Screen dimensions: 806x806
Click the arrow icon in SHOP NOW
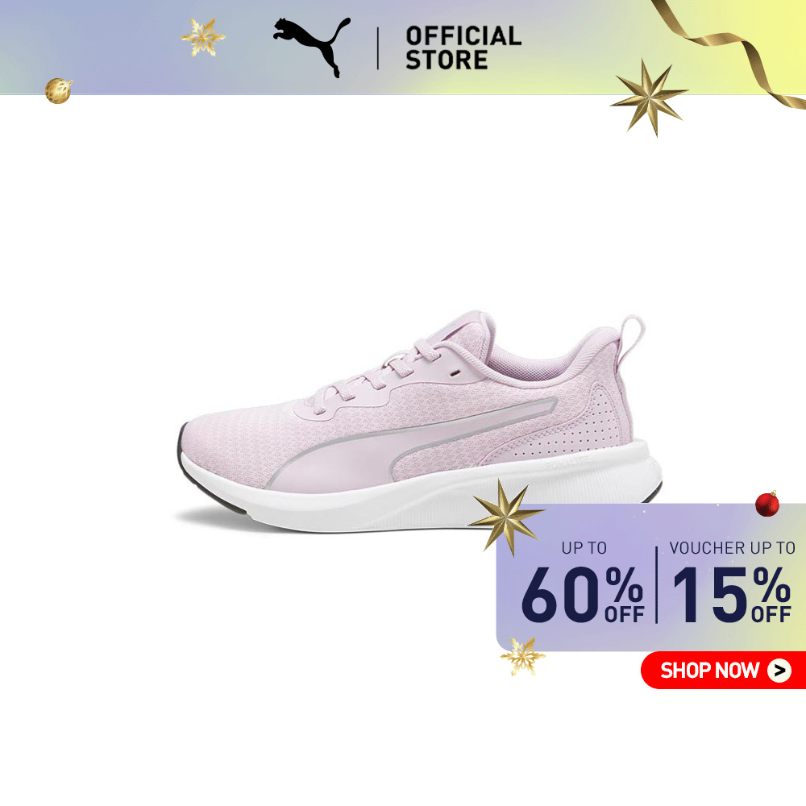pos(779,671)
